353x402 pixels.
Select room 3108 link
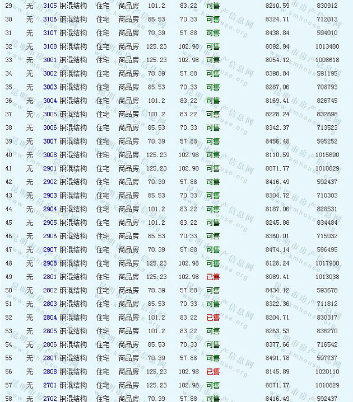pos(50,46)
